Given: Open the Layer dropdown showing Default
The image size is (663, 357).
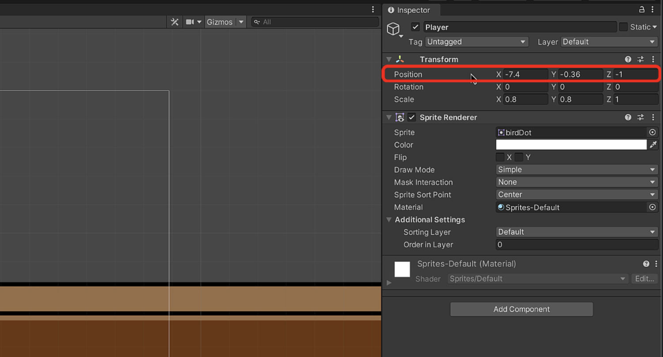Looking at the screenshot, I should (x=610, y=42).
